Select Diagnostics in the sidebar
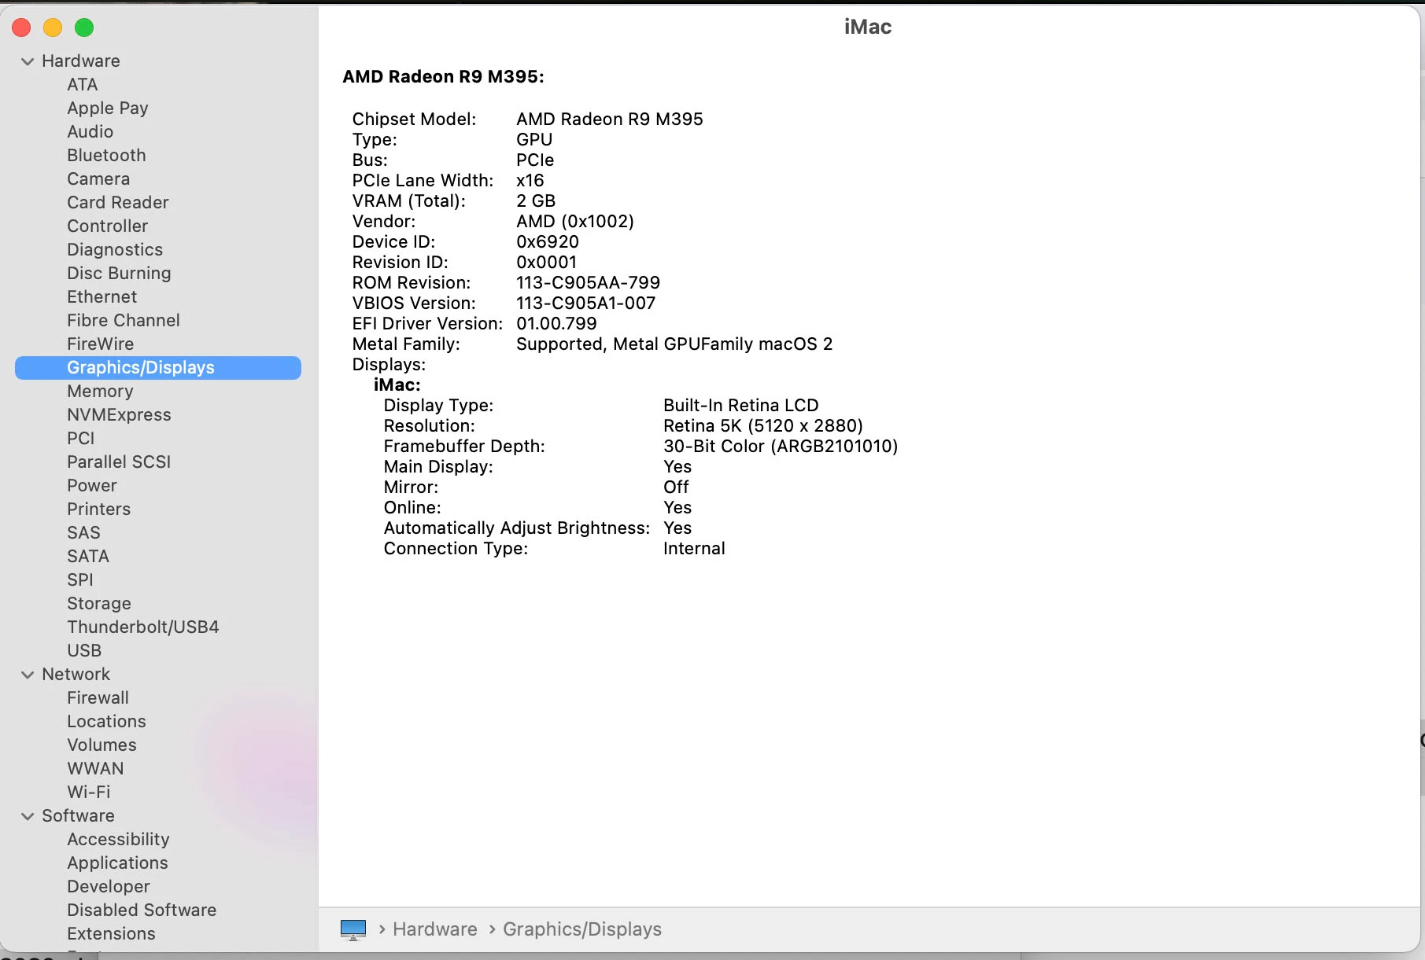 115,249
